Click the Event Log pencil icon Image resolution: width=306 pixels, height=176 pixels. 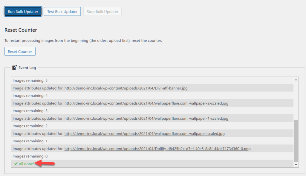(15, 68)
